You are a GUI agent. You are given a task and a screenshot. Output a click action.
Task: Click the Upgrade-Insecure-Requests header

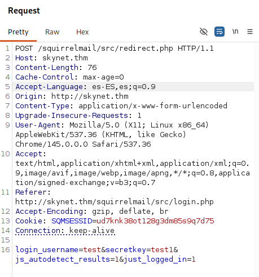[x=78, y=116]
